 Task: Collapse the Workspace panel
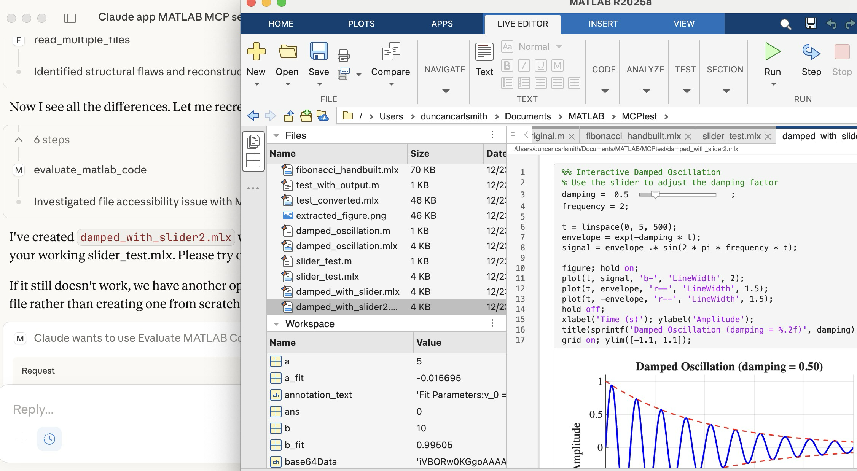point(276,324)
